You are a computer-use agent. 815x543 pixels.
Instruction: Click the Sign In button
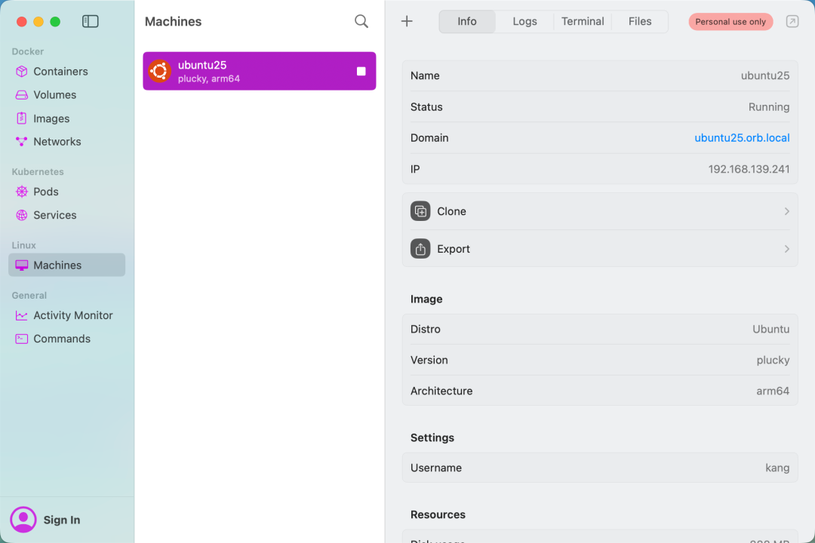pyautogui.click(x=61, y=520)
